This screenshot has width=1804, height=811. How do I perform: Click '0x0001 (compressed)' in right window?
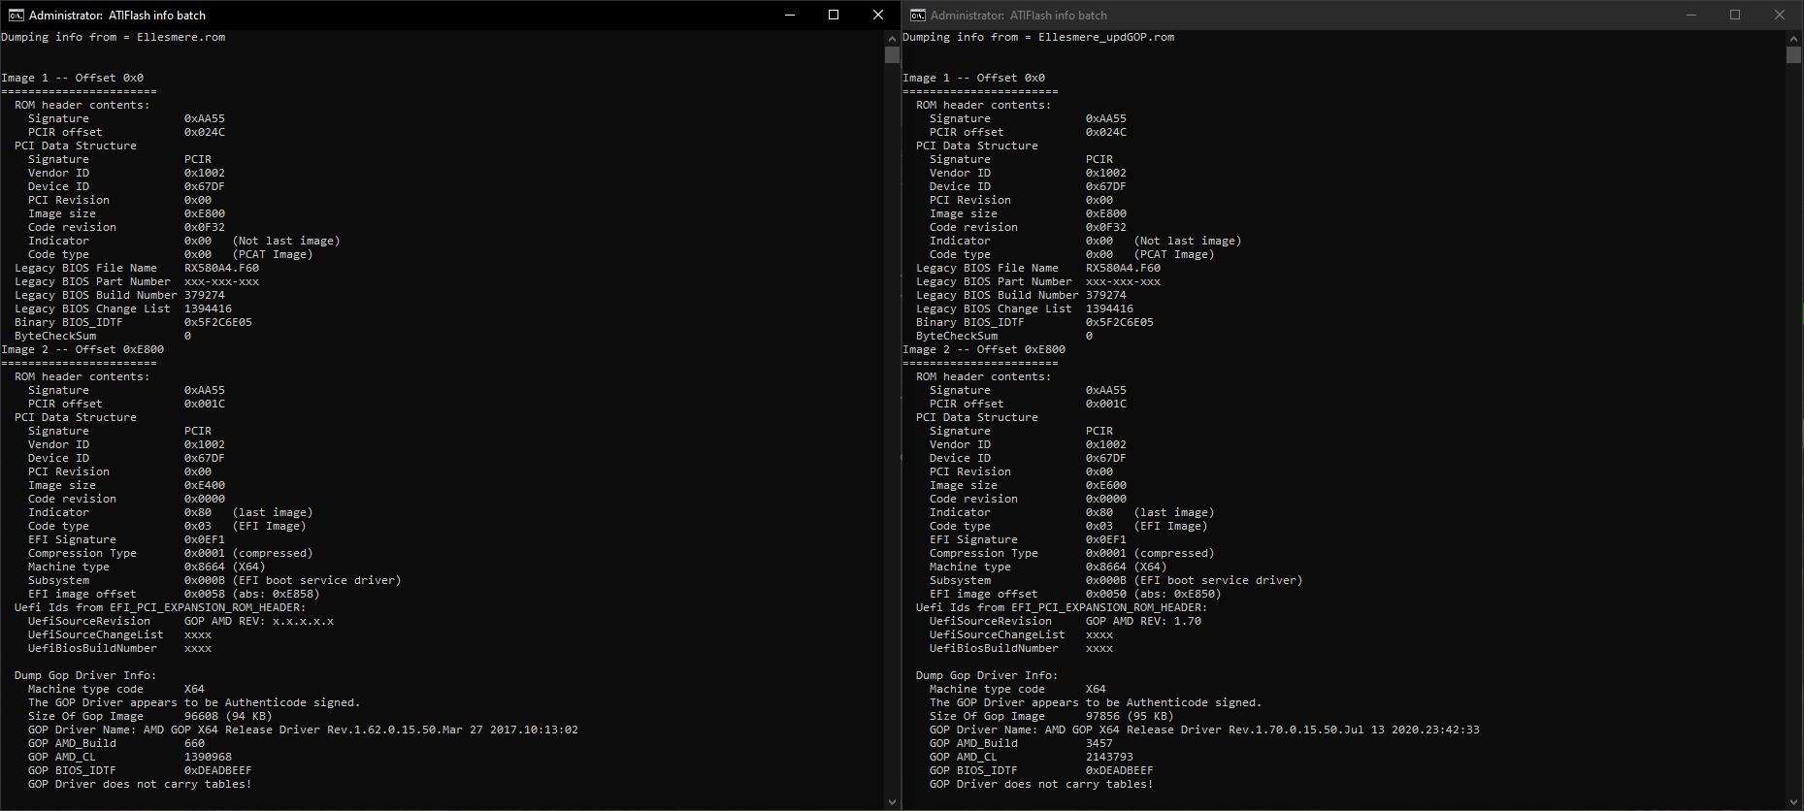[x=1150, y=553]
